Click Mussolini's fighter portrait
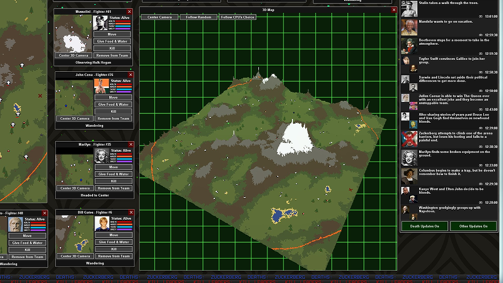503x283 pixels. coord(101,23)
